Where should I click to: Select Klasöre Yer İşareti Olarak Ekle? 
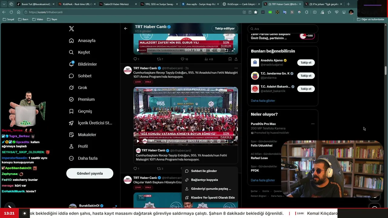pyautogui.click(x=209, y=197)
